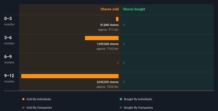Image resolution: width=218 pixels, height=111 pixels.
Task: Click the 9–12 months bought zero value
Action: click(124, 82)
